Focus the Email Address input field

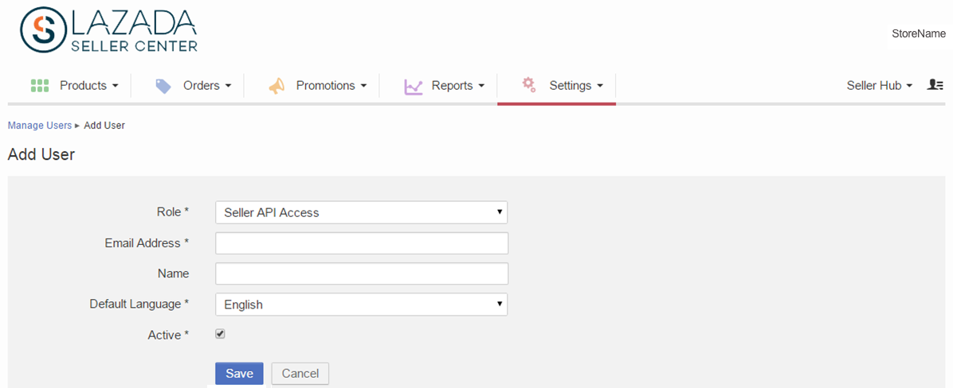[362, 243]
